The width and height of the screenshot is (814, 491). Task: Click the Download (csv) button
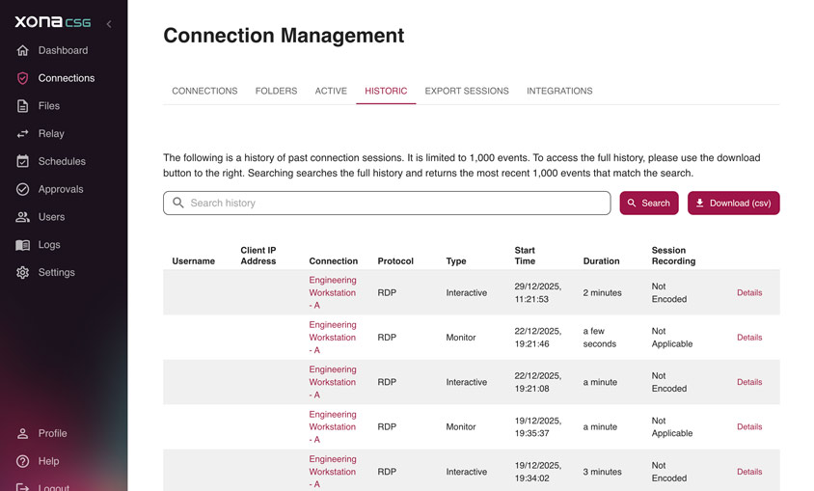point(733,204)
